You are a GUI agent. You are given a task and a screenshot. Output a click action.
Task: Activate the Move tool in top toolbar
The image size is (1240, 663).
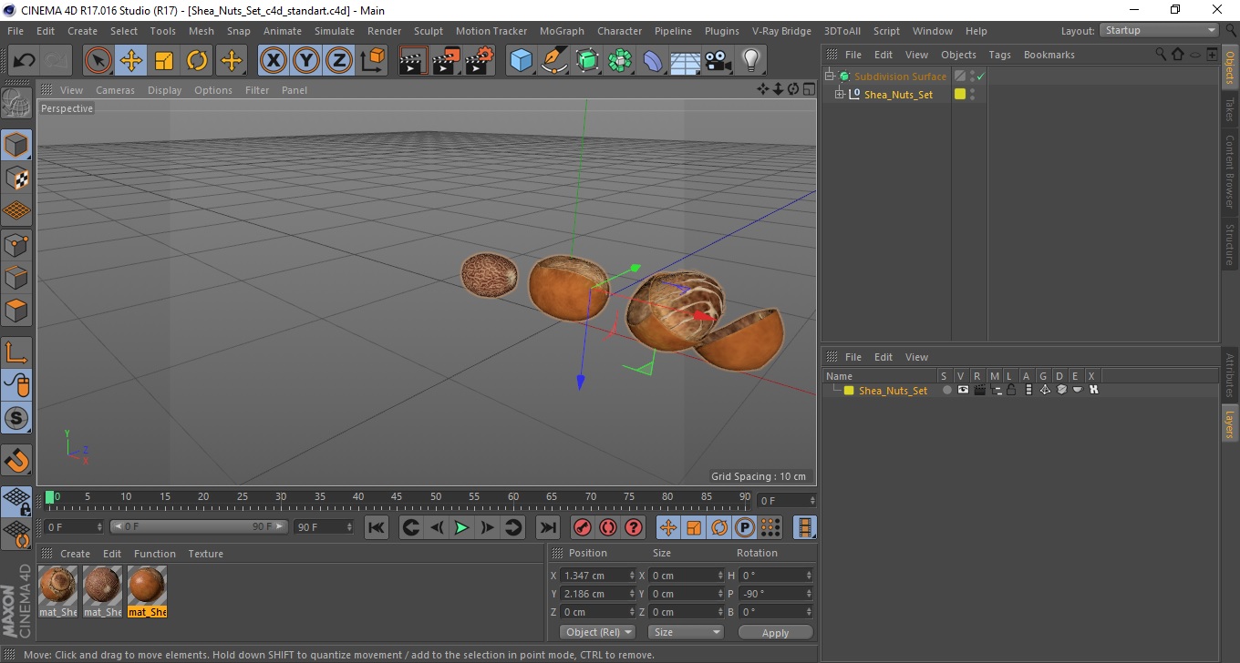coord(131,61)
